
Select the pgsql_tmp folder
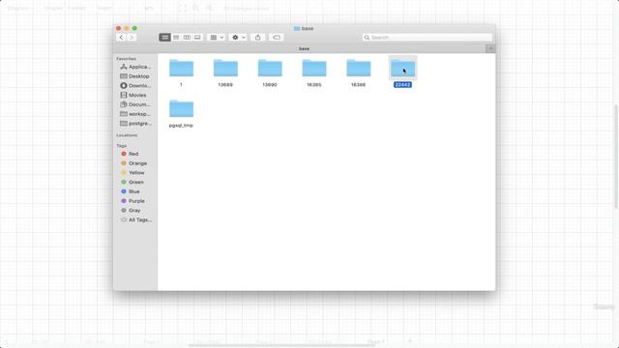pyautogui.click(x=181, y=109)
